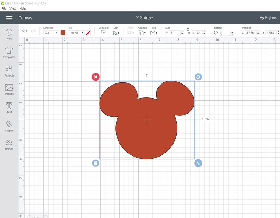The height and width of the screenshot is (218, 280).
Task: Expand the Edit dropdown arrow
Action: (x=119, y=33)
